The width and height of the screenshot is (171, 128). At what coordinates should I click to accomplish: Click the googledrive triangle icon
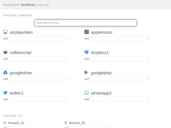(x=5, y=72)
